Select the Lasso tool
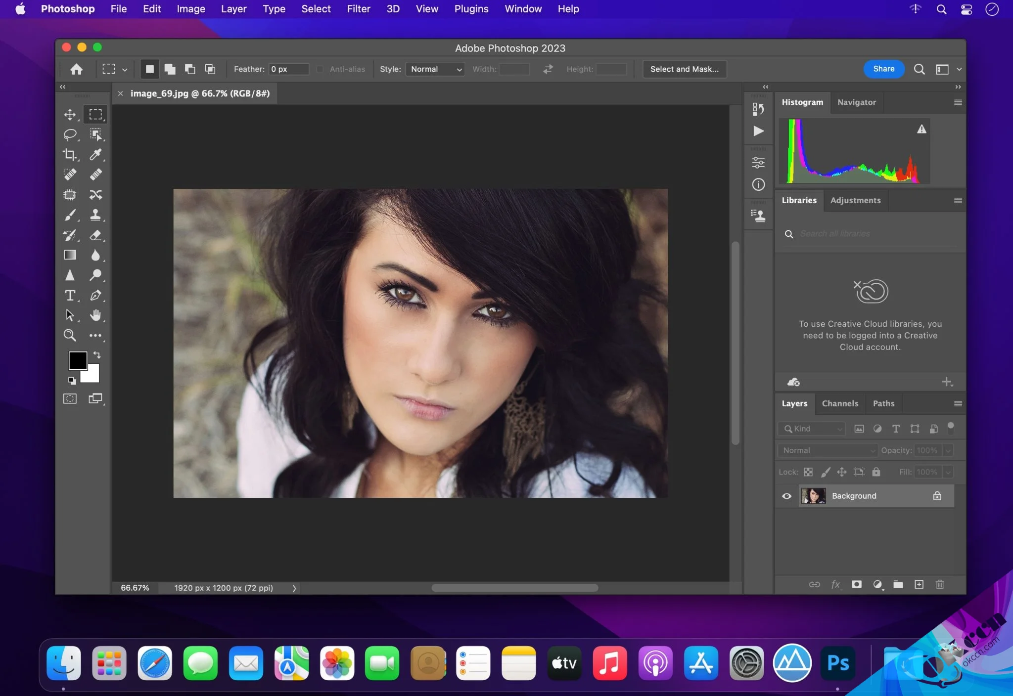 [x=70, y=134]
